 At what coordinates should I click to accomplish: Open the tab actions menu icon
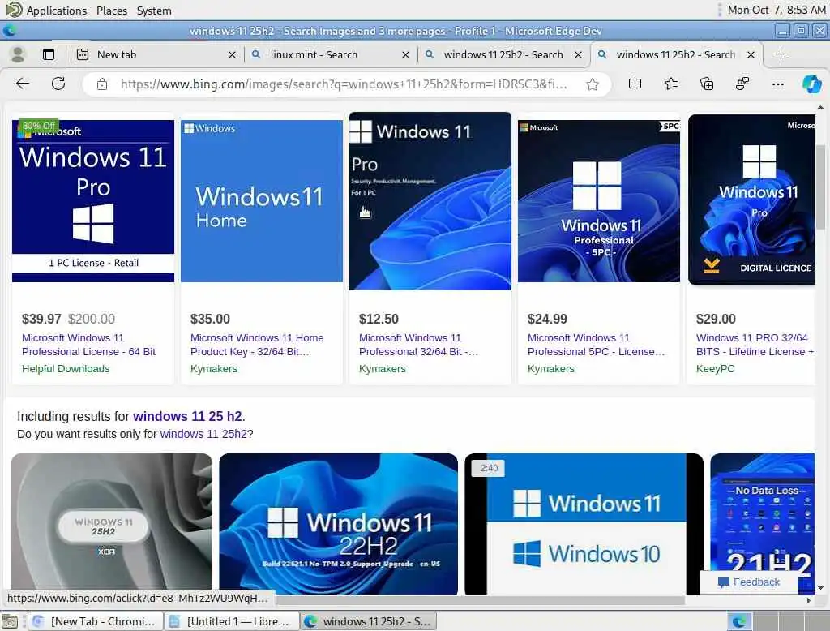pos(48,54)
